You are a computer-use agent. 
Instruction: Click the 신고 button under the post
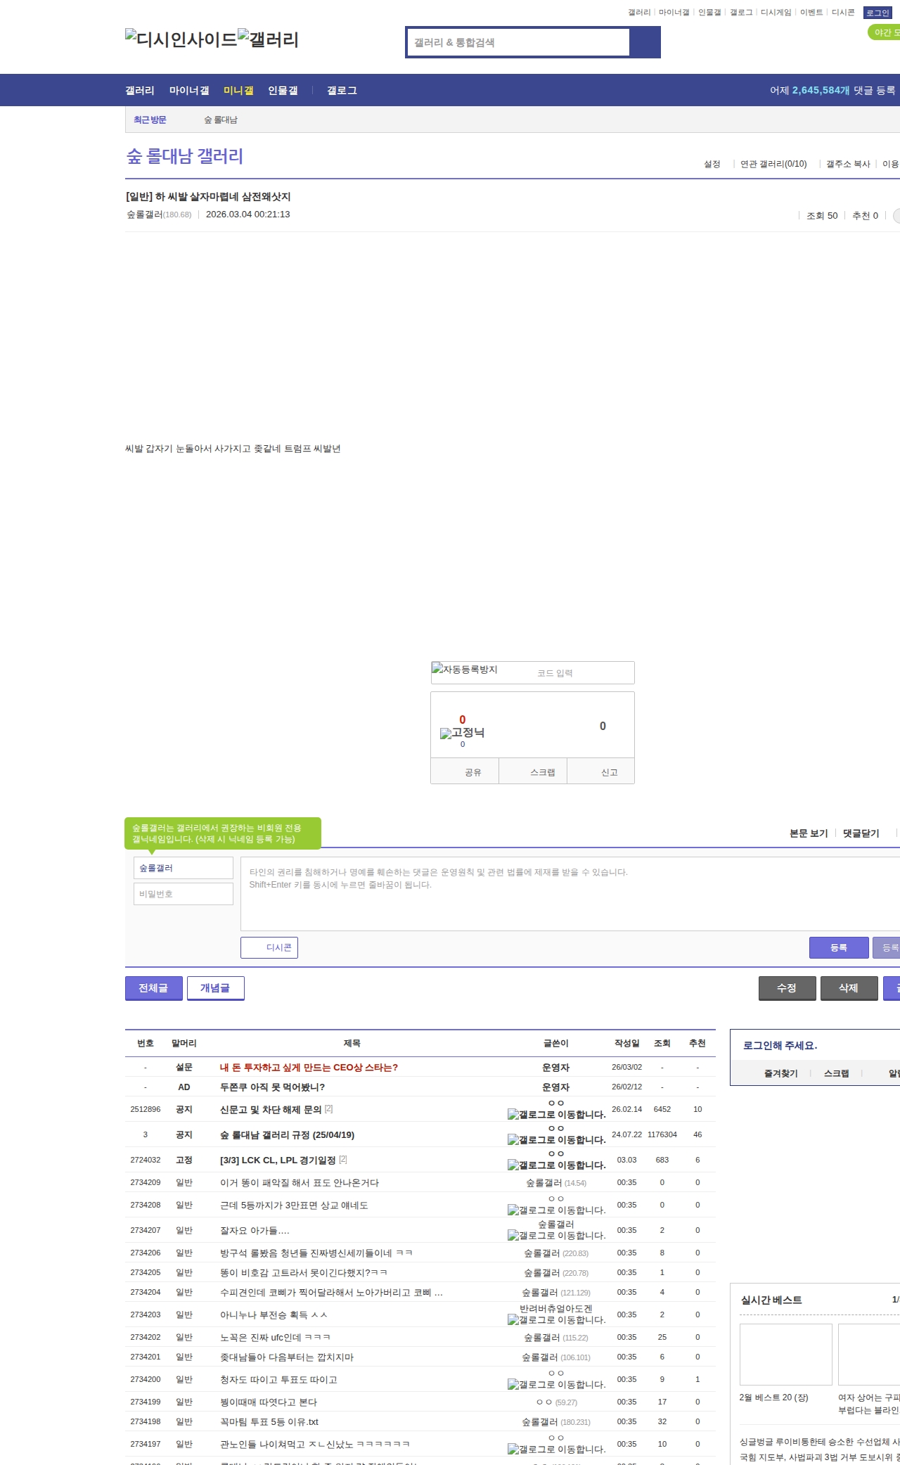[x=601, y=772]
